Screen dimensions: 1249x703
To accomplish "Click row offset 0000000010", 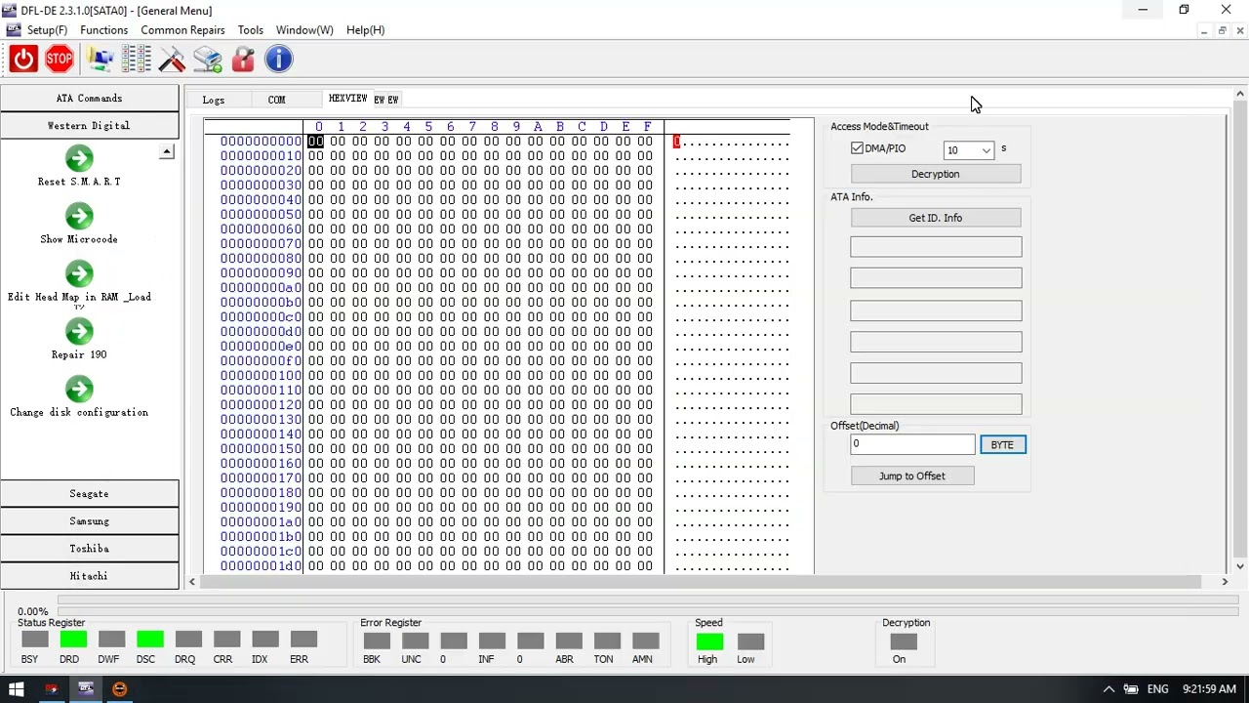I will [x=261, y=156].
